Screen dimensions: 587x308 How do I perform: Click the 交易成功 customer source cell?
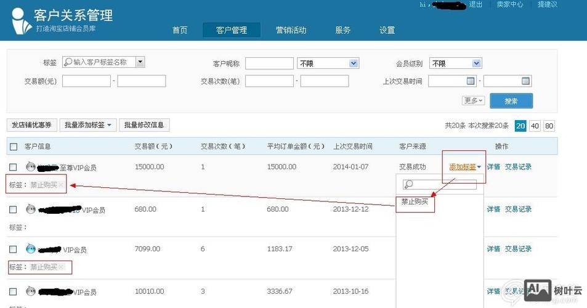click(x=413, y=167)
